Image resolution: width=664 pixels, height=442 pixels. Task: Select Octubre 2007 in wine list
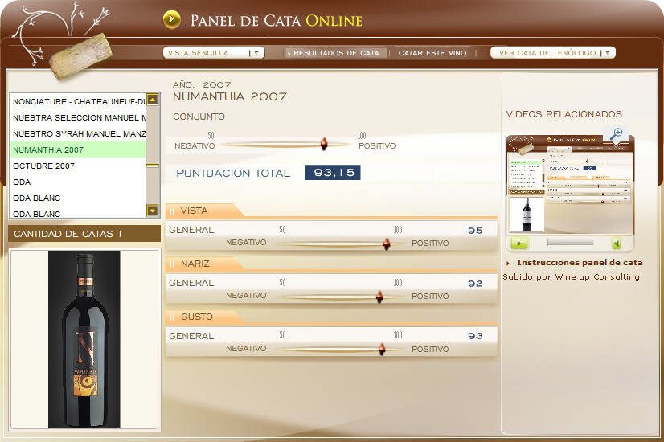point(78,166)
